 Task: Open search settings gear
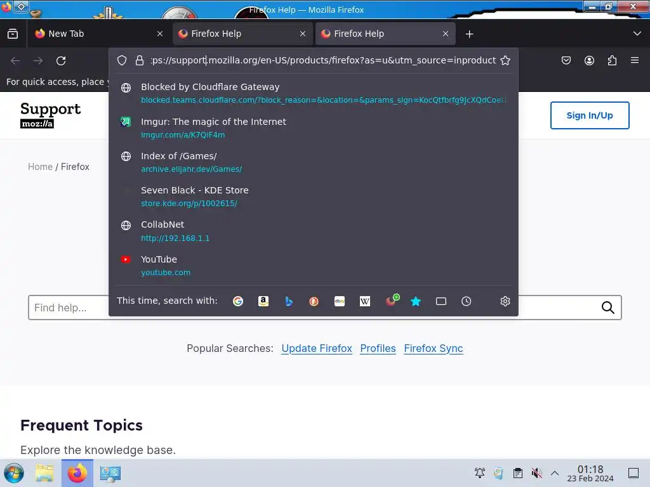505,301
